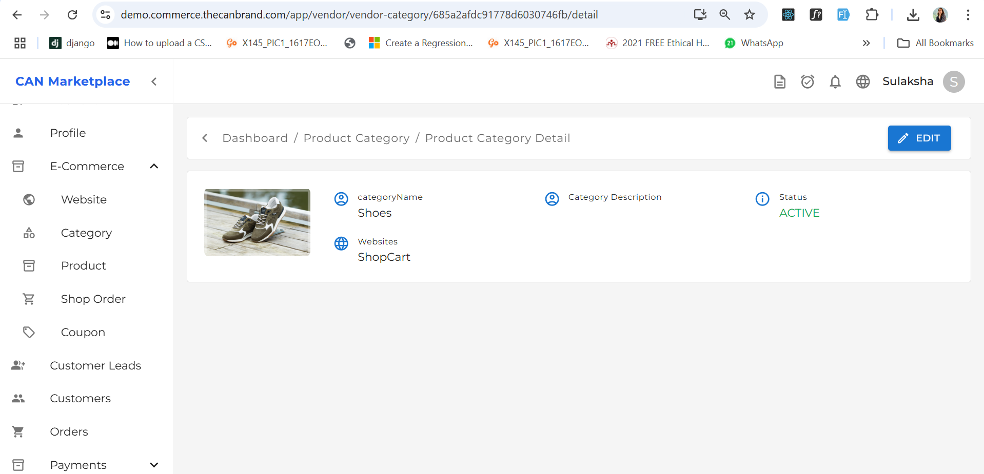Viewport: 984px width, 474px height.
Task: Expand the Payments section
Action: [x=153, y=465]
